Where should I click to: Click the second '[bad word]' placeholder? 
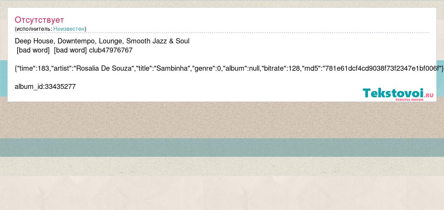[70, 50]
